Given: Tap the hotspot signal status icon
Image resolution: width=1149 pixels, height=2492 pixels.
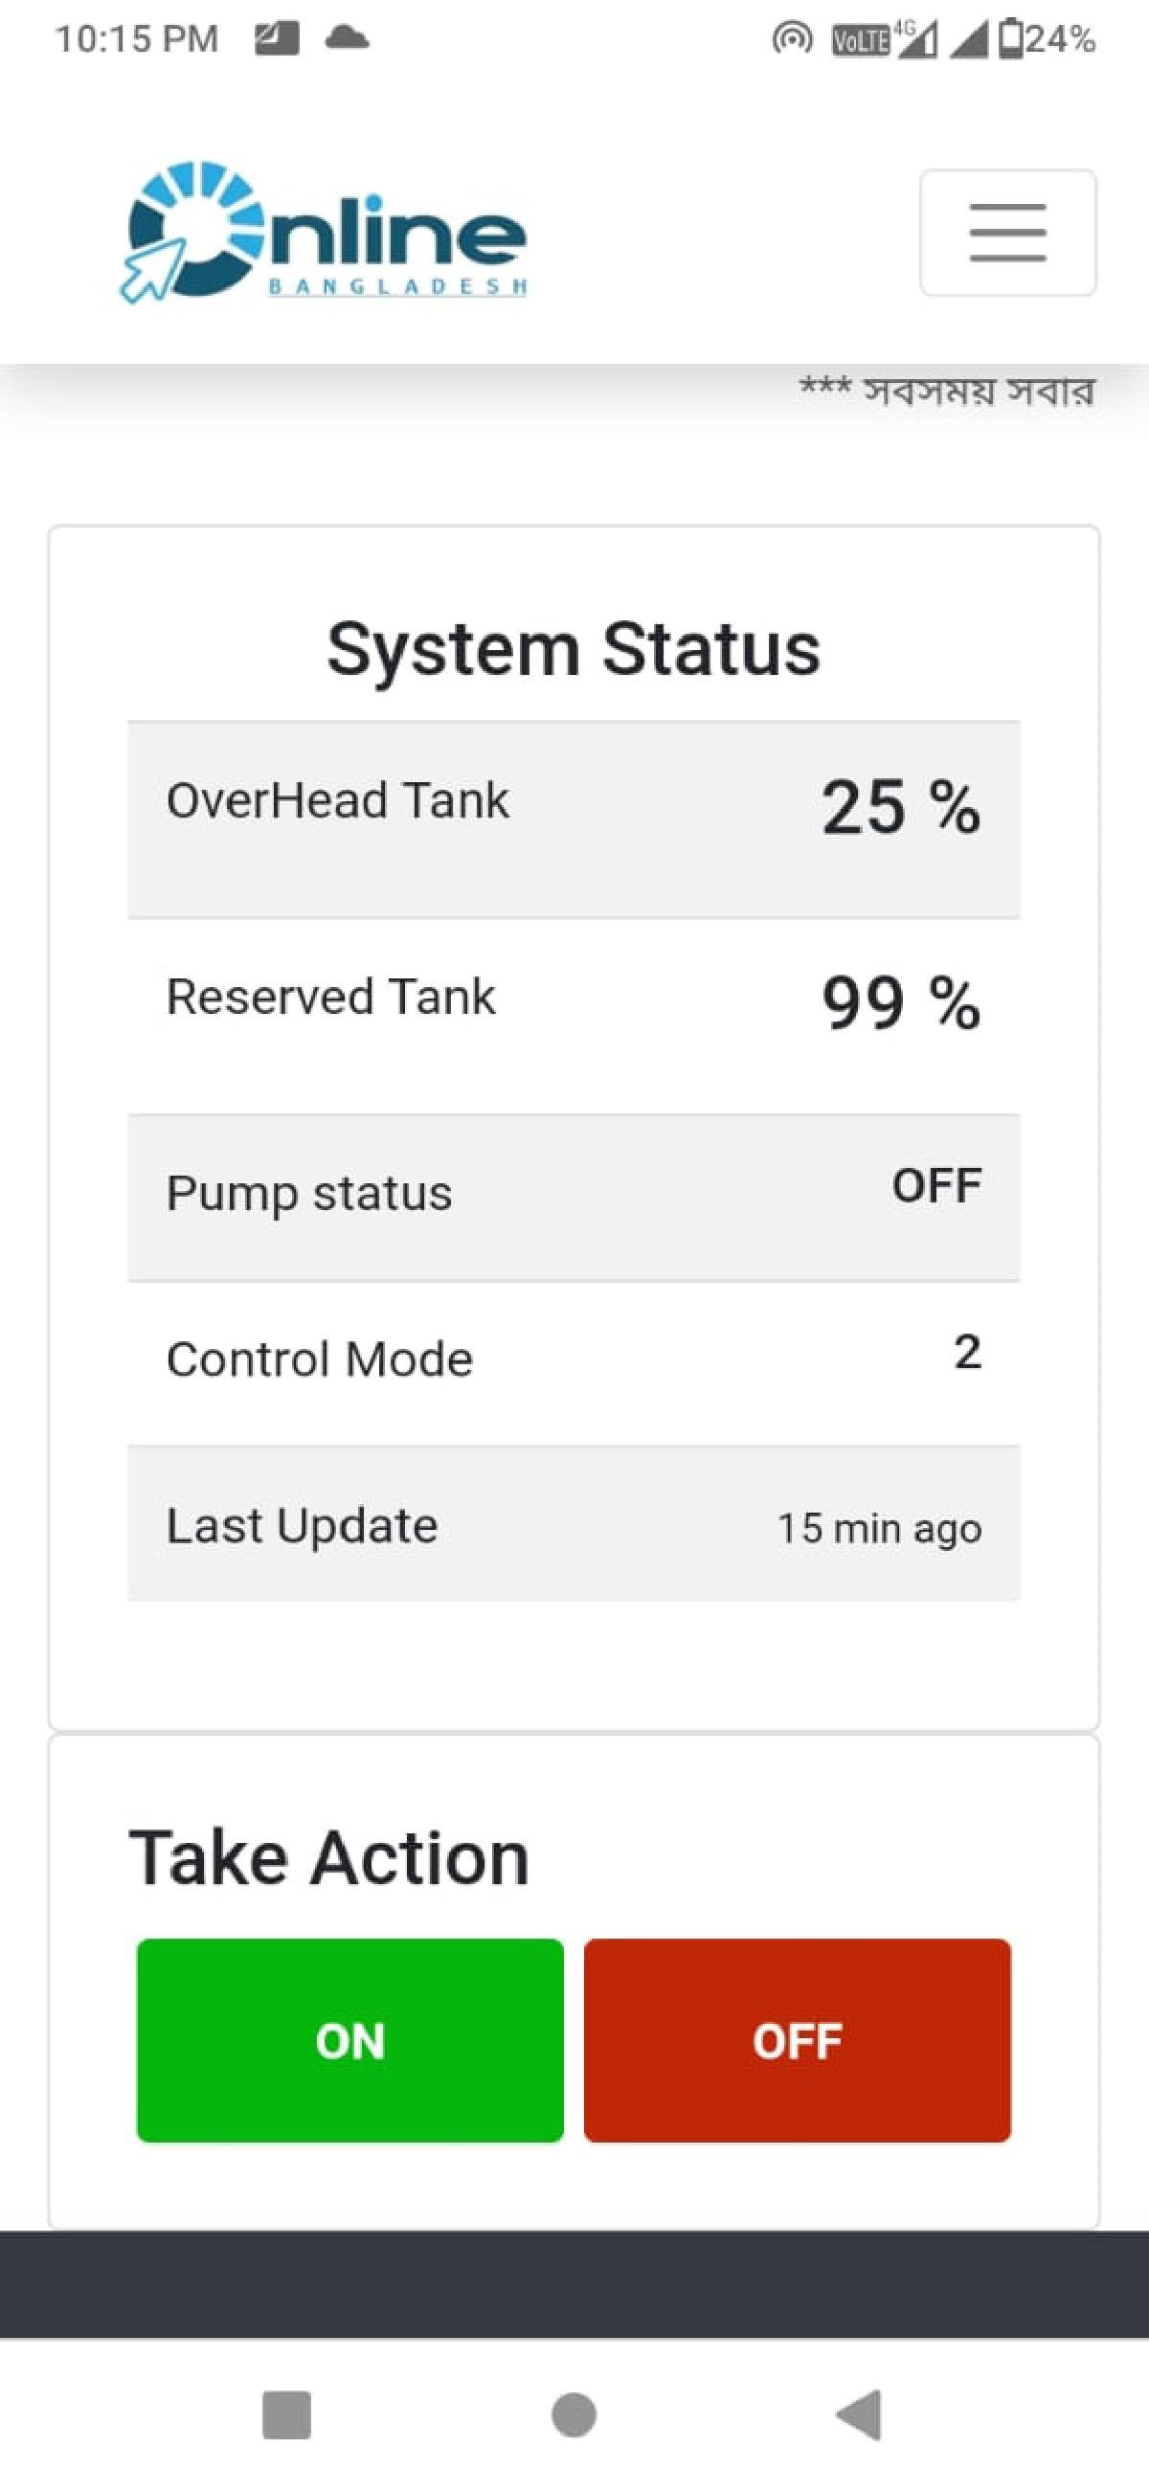Looking at the screenshot, I should coord(791,39).
